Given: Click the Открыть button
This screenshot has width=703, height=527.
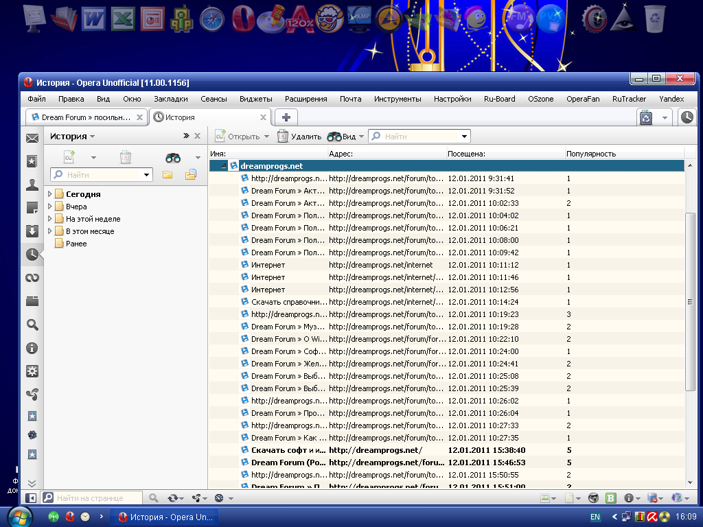Looking at the screenshot, I should [238, 137].
